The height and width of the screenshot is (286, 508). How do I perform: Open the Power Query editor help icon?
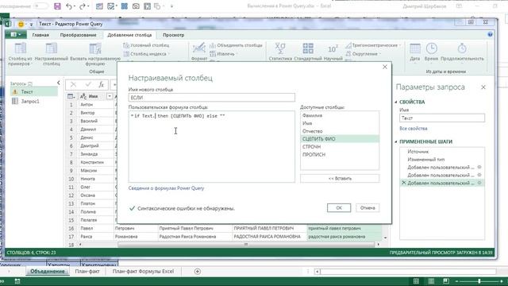[x=490, y=35]
